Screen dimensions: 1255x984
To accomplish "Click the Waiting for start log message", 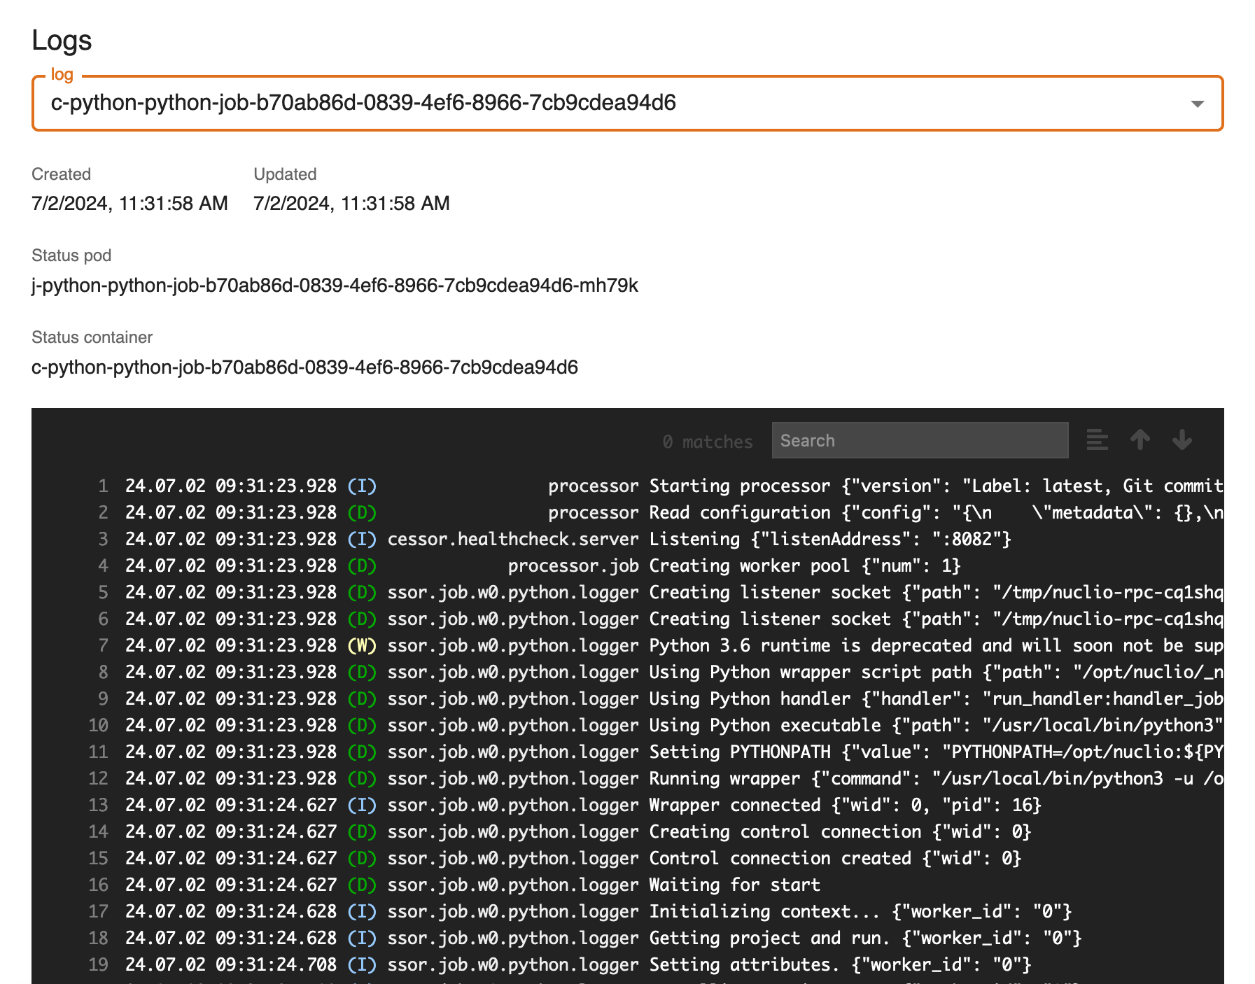I will [734, 885].
